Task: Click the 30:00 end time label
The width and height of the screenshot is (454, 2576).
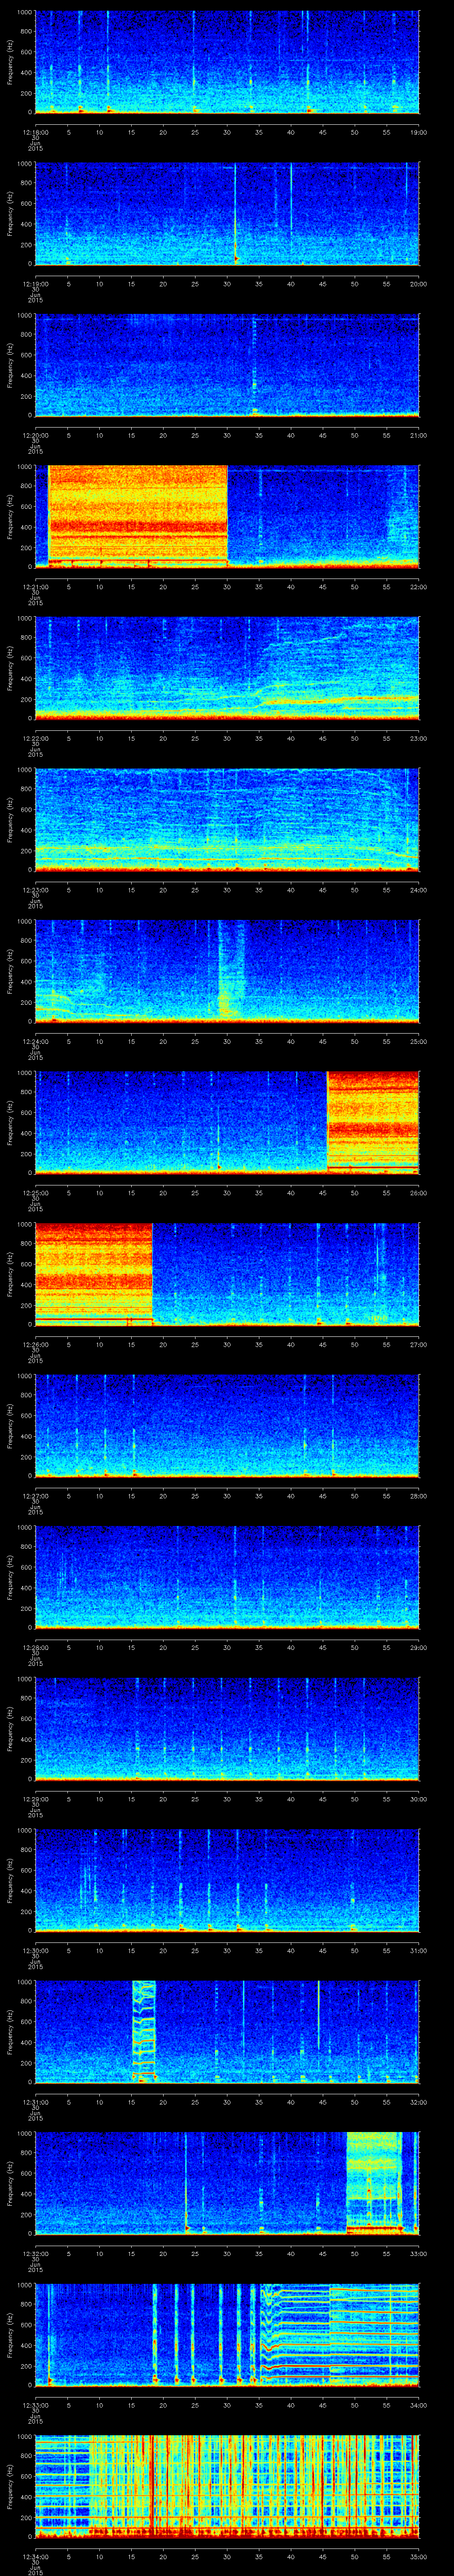Action: pos(419,1799)
